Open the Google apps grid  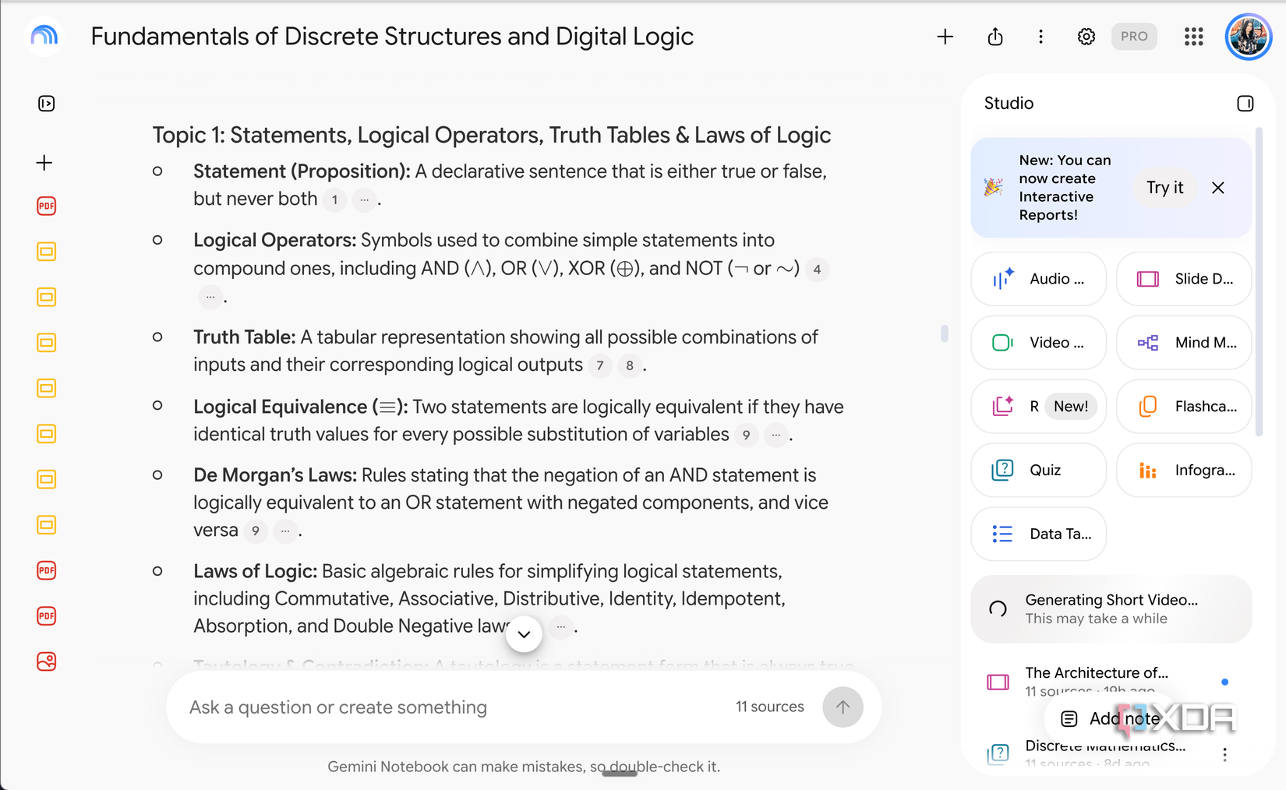tap(1193, 37)
